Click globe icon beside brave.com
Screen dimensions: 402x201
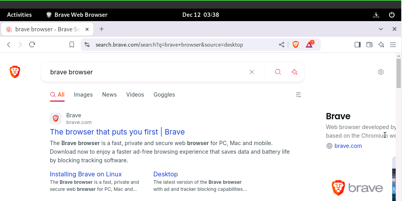(329, 146)
